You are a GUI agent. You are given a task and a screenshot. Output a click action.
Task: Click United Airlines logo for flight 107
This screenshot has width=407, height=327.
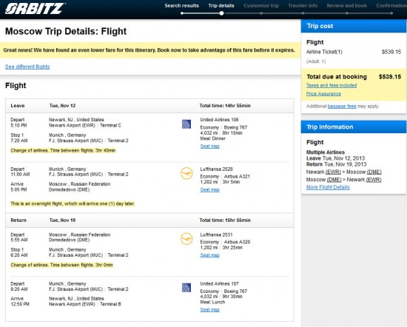tap(186, 288)
